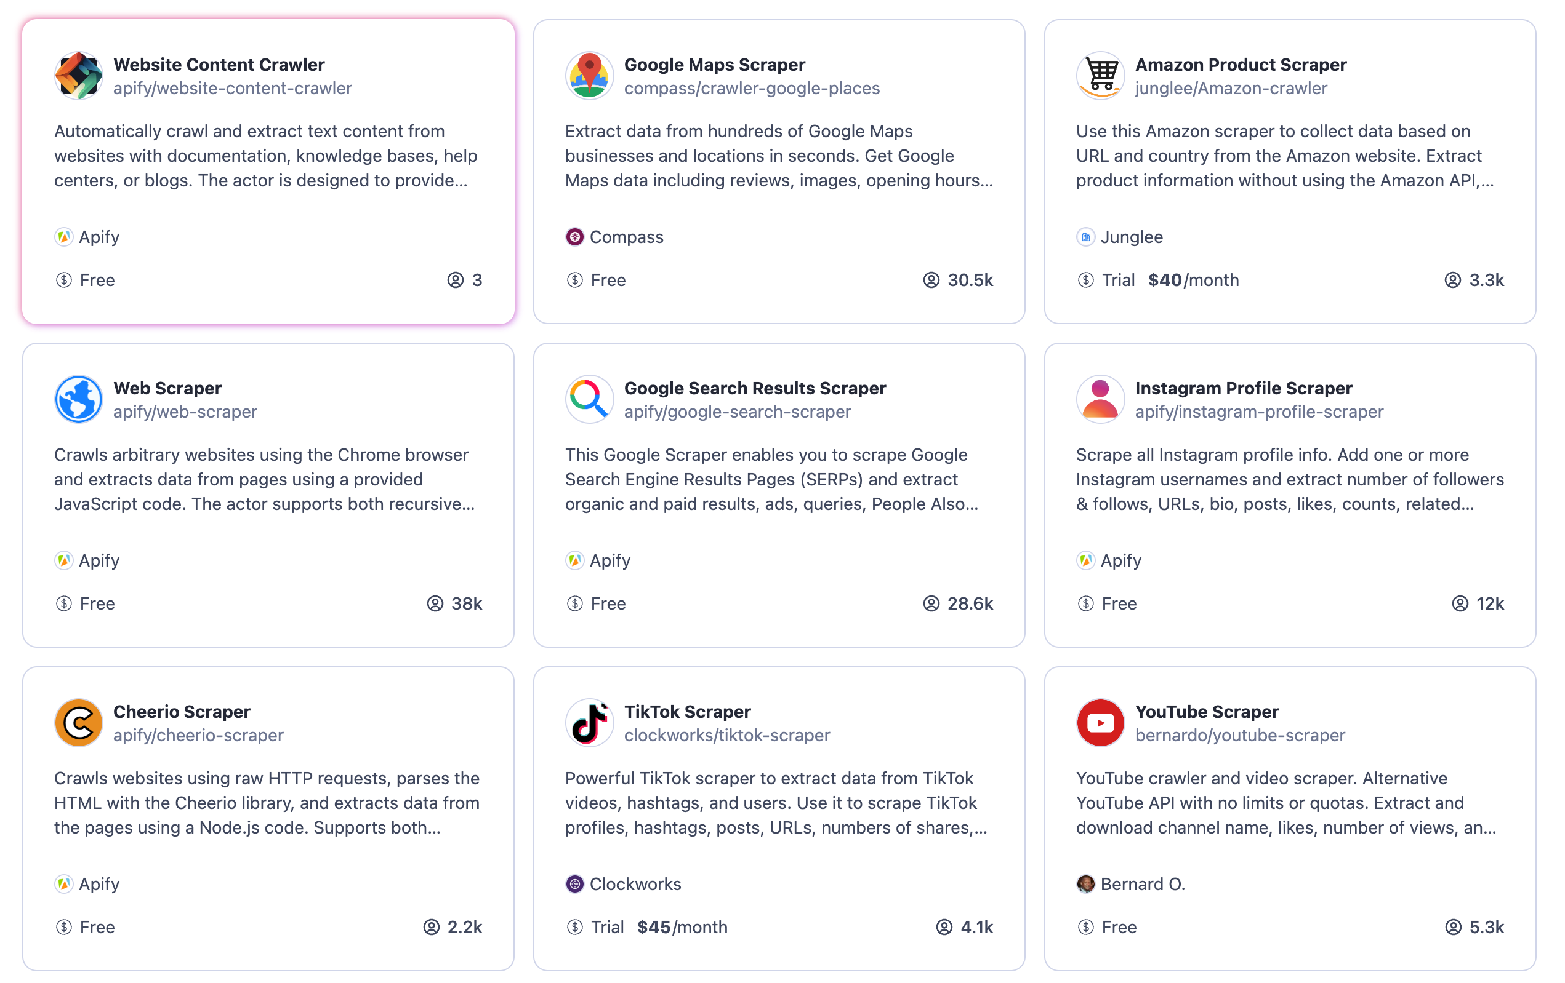Screen dimensions: 1565x983
Task: Open the Compass author profile
Action: (626, 237)
